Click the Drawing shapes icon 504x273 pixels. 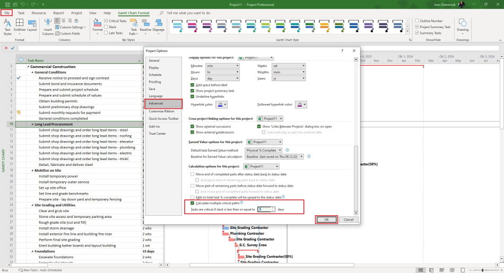tap(463, 23)
